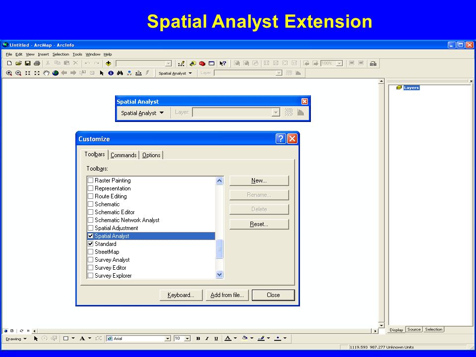
Task: Open the Insert menu
Action: point(43,55)
